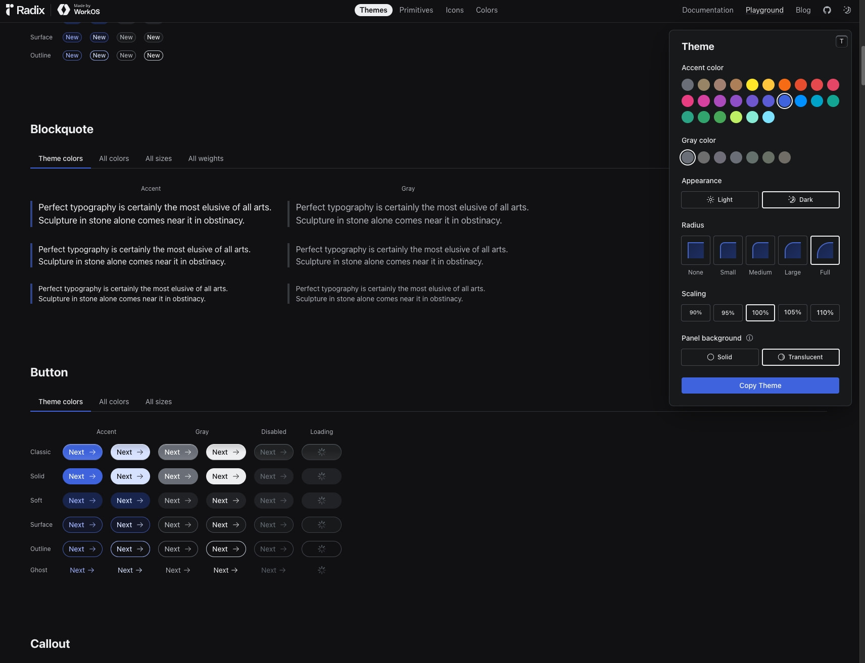Go to Icons in top navigation
This screenshot has width=865, height=663.
(455, 10)
